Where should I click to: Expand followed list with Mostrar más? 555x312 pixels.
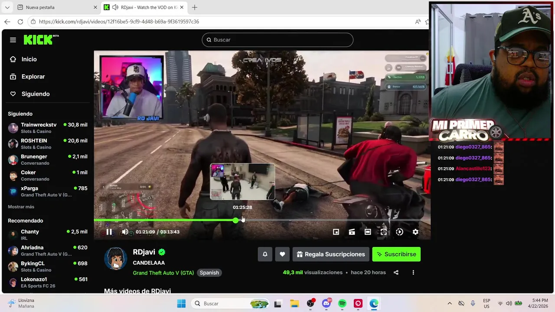21,207
